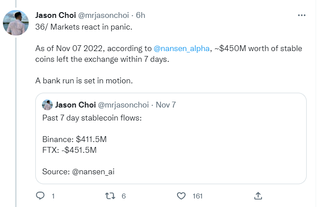Click the share icon below the tweet
The width and height of the screenshot is (325, 207).
point(258,196)
